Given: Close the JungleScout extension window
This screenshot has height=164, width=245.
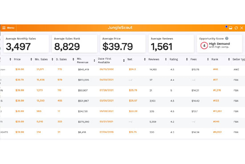Looking at the screenshot, I should coord(241,28).
